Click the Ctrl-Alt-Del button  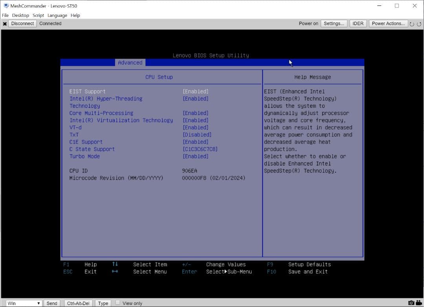pos(78,303)
